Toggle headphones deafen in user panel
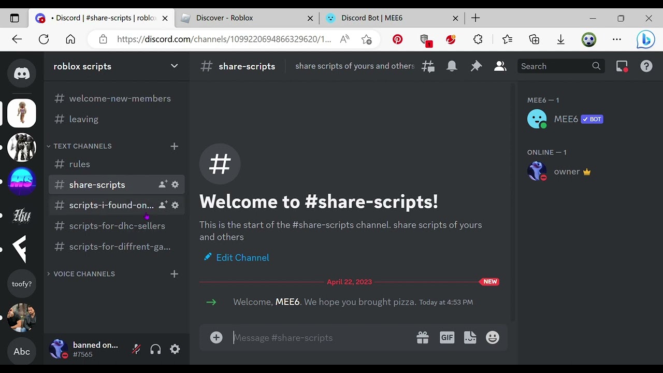This screenshot has height=373, width=663. 155,349
